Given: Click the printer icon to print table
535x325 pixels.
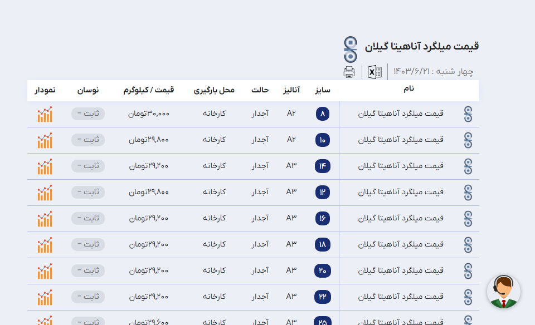Looking at the screenshot, I should click(349, 72).
